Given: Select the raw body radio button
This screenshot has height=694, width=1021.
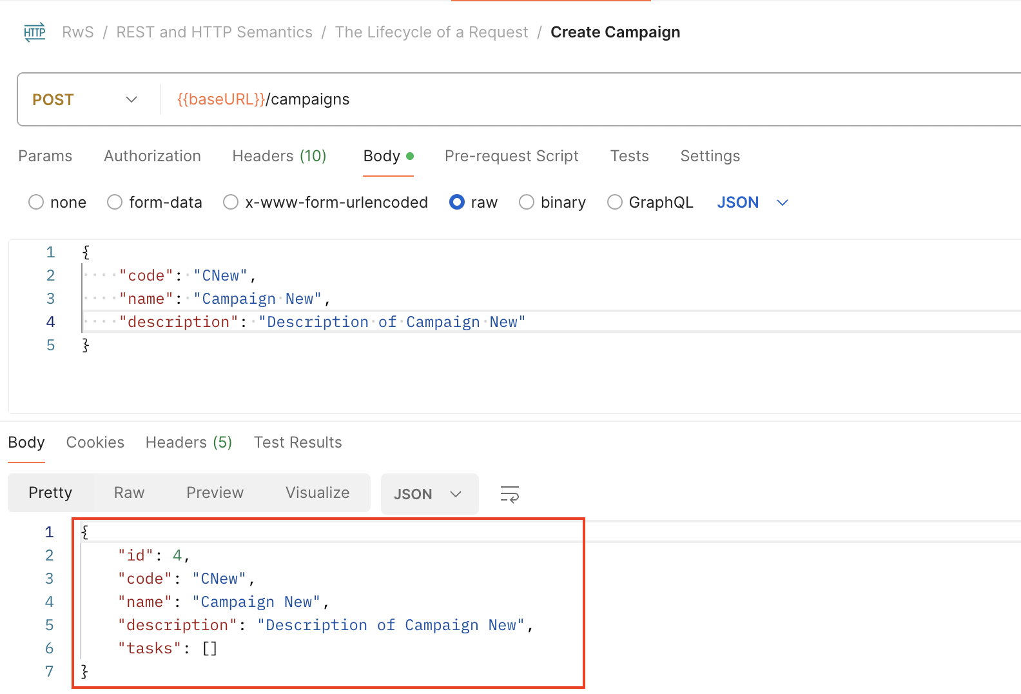Looking at the screenshot, I should (457, 203).
